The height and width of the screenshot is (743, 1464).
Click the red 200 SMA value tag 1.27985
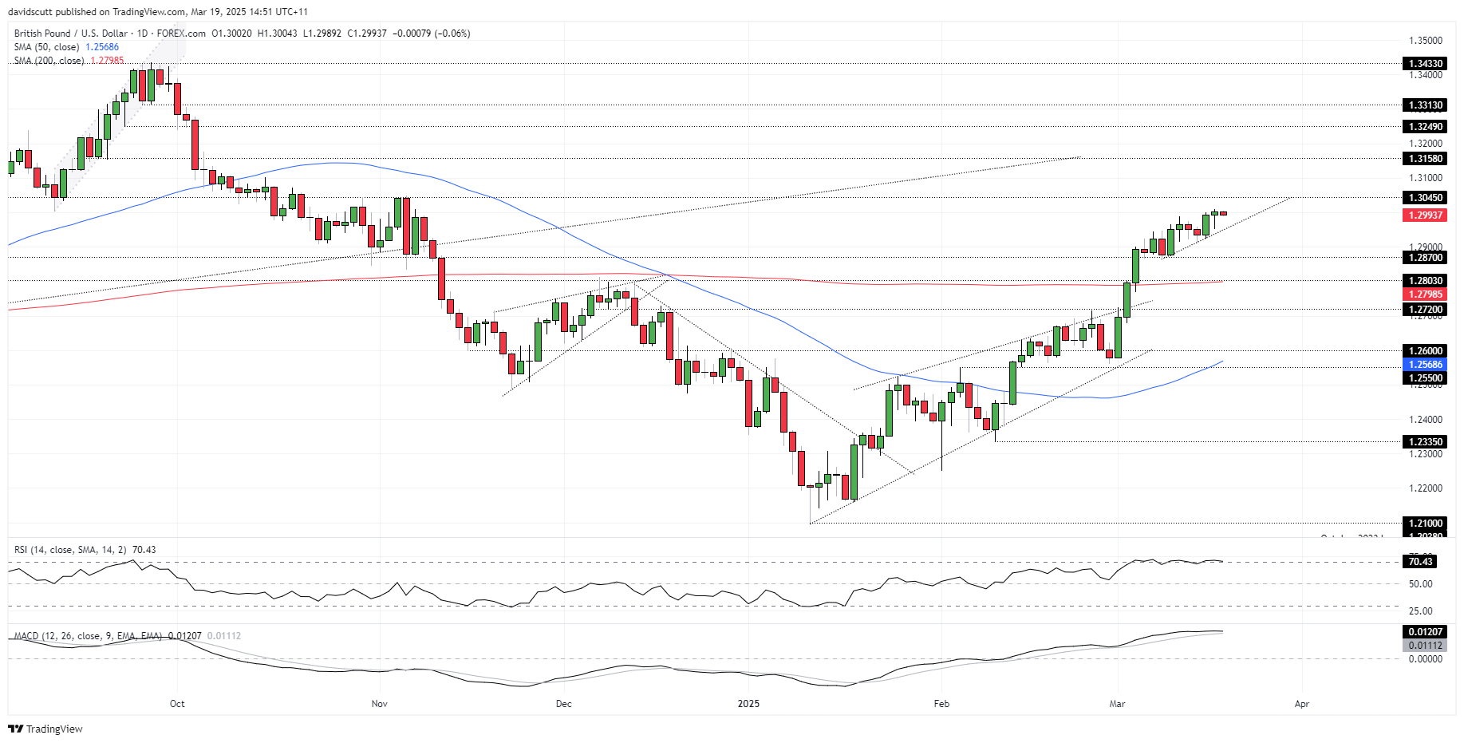(x=1425, y=294)
